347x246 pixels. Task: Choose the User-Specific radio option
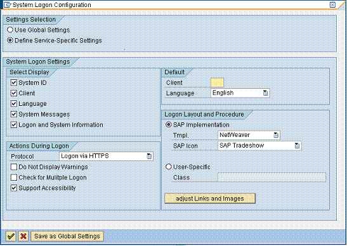pyautogui.click(x=169, y=167)
